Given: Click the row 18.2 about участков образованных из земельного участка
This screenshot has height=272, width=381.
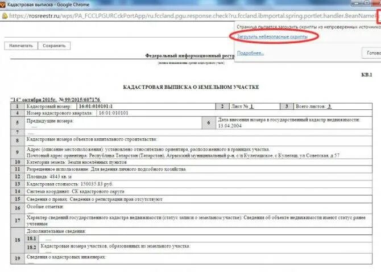Looking at the screenshot, I should point(198,248).
